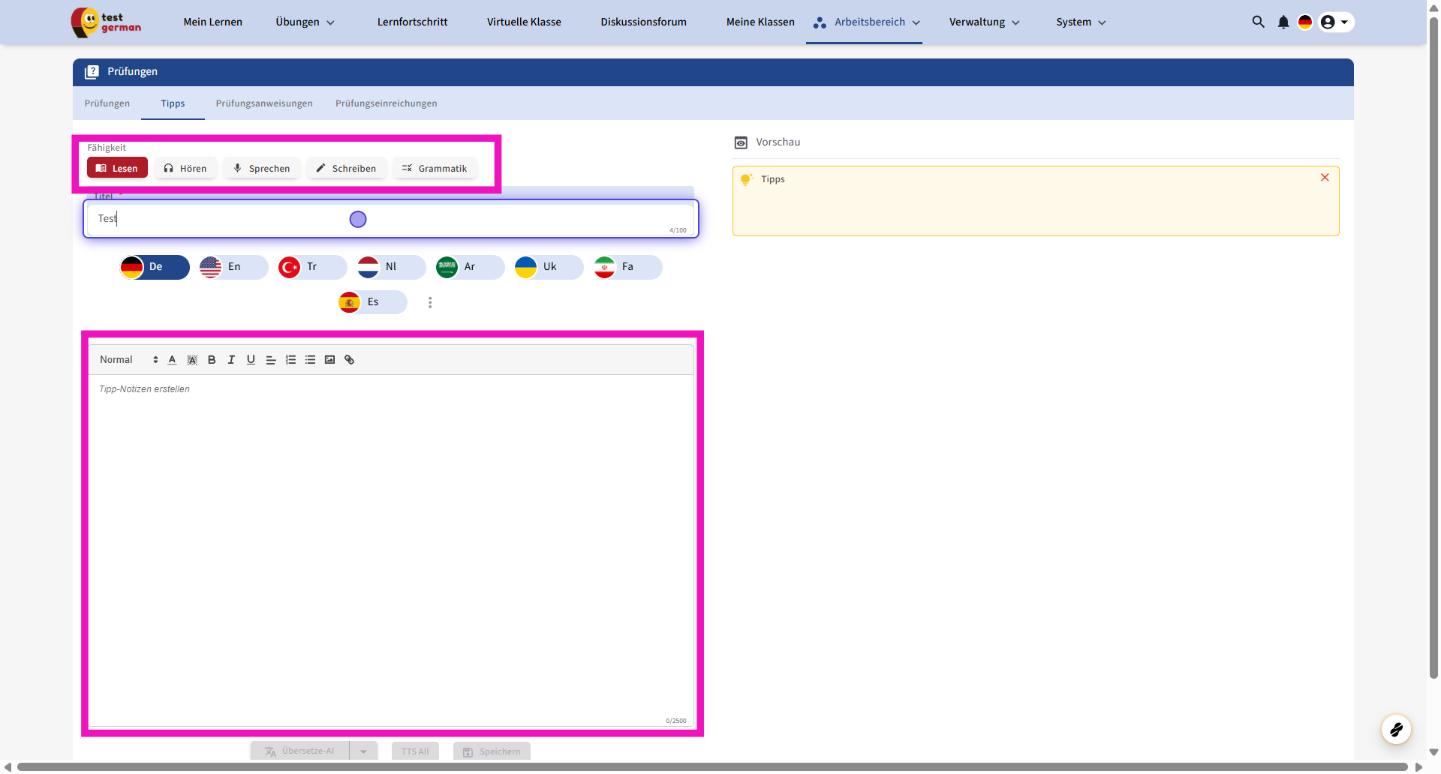Screen dimensions: 1441x774
Task: Select the Hören skill
Action: (185, 168)
